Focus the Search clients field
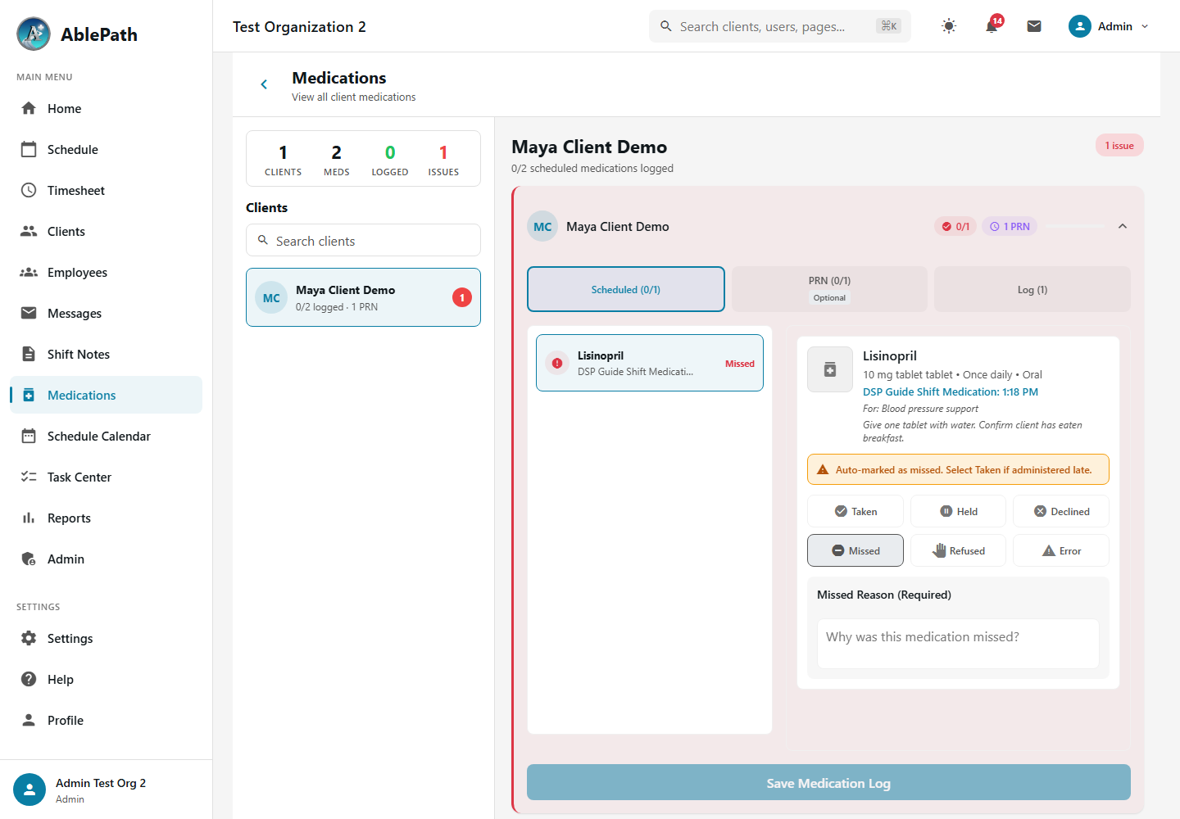The height and width of the screenshot is (819, 1180). pyautogui.click(x=363, y=240)
